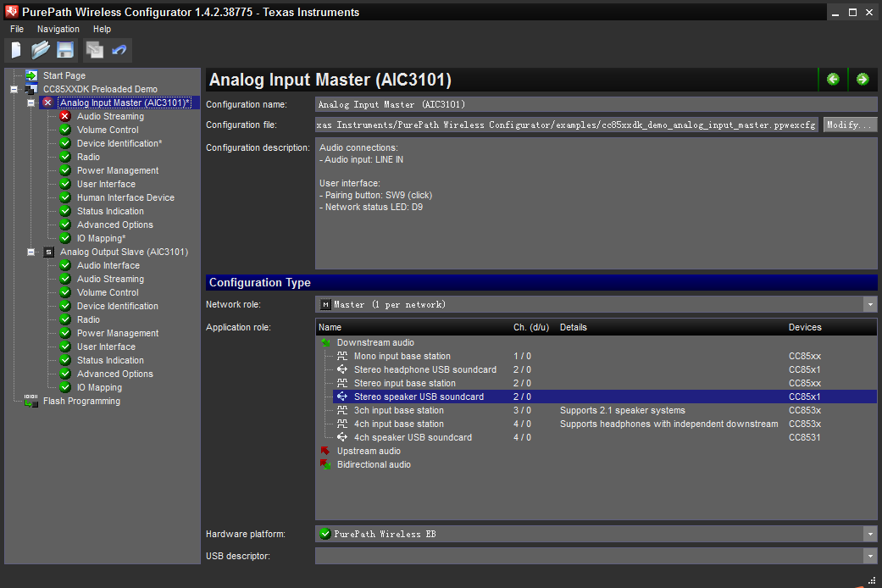Click the Start Page arrow icon
This screenshot has height=588, width=882.
(x=31, y=75)
